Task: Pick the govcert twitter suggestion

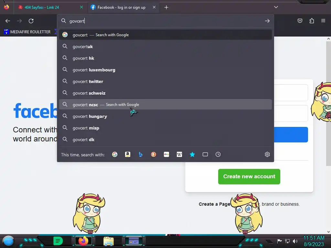Action: (165, 81)
